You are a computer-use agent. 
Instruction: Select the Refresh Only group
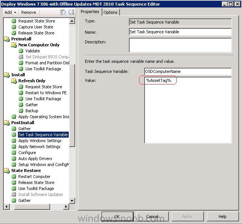[x=32, y=81]
